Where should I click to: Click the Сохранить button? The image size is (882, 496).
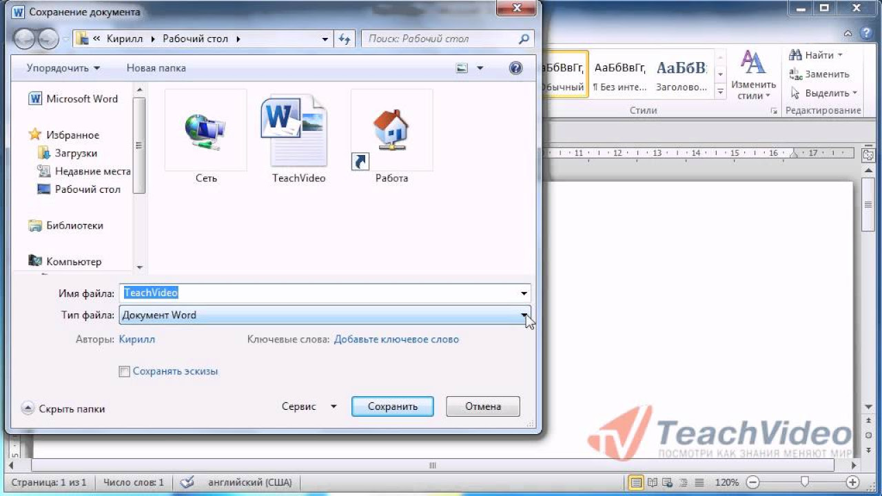pyautogui.click(x=393, y=406)
